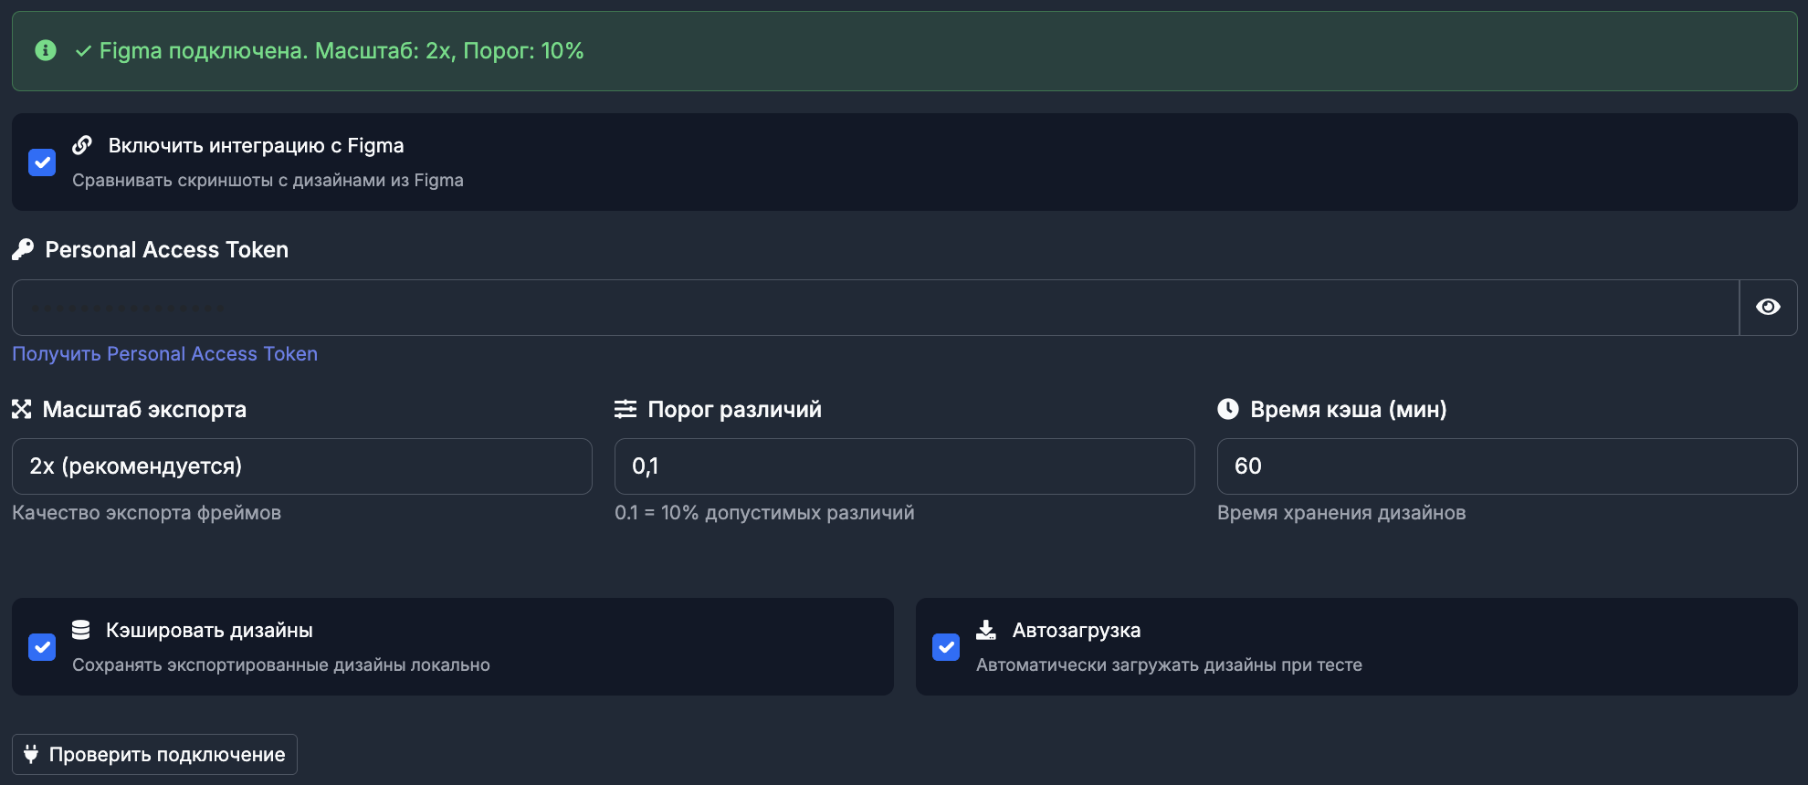Click the Порог различий label
This screenshot has height=785, width=1808.
735,410
